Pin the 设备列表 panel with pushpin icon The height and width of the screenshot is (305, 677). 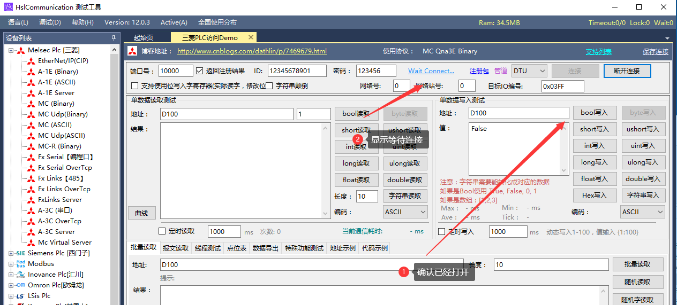click(114, 38)
